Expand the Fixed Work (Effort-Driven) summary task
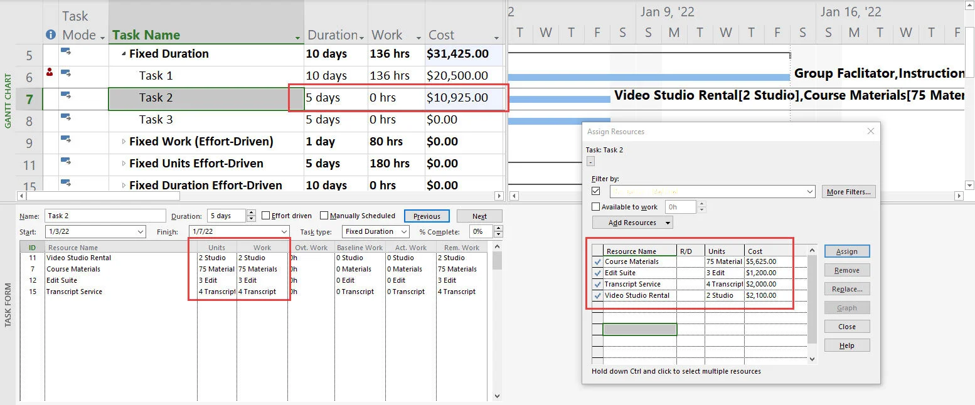 tap(124, 142)
